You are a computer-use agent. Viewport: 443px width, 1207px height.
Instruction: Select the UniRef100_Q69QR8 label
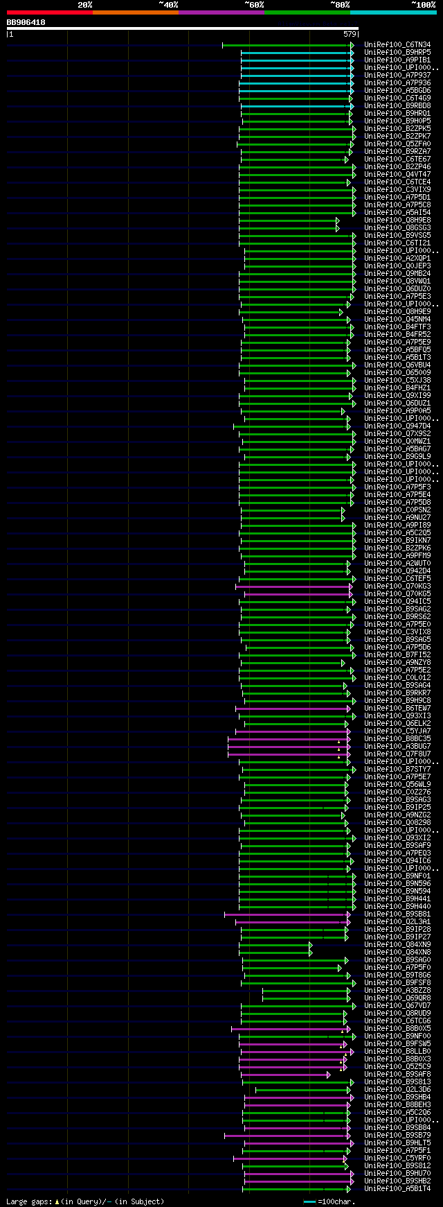pyautogui.click(x=397, y=998)
